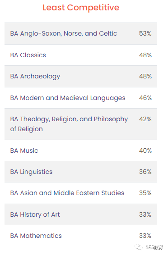168x255 pixels.
Task: Click the 42% percentage value
Action: (145, 119)
